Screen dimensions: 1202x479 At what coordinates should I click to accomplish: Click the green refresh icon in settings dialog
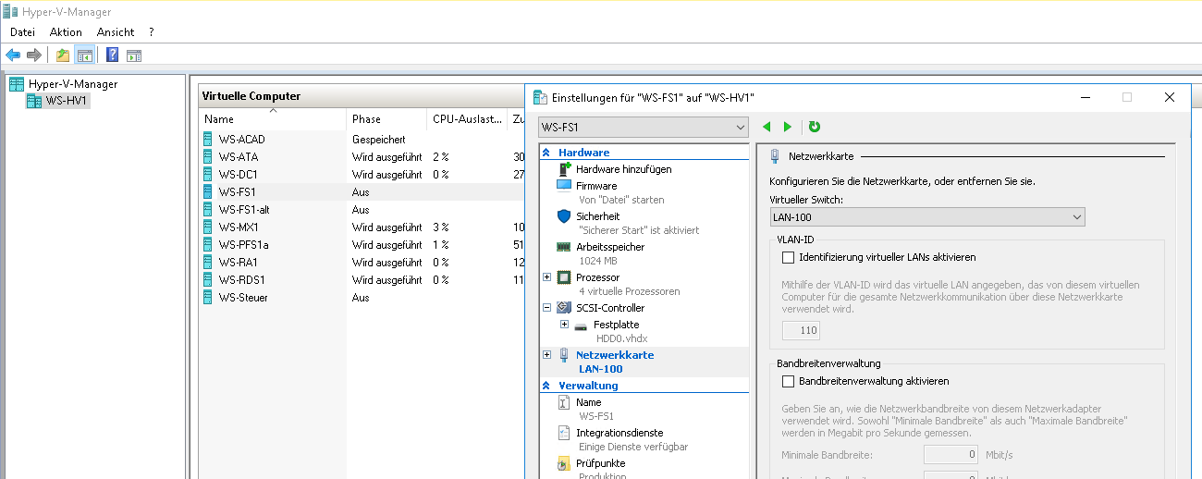815,127
